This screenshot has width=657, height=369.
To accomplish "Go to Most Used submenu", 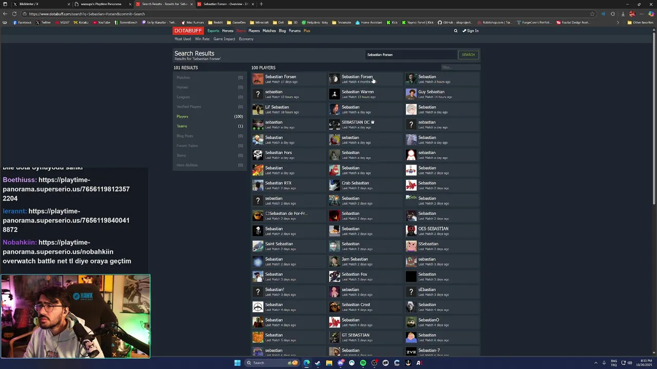I will pyautogui.click(x=183, y=39).
